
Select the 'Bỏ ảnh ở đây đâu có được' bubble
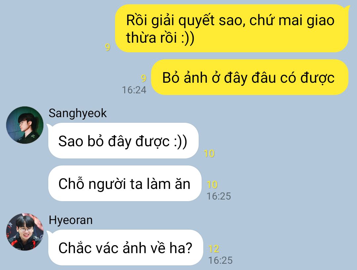250,77
